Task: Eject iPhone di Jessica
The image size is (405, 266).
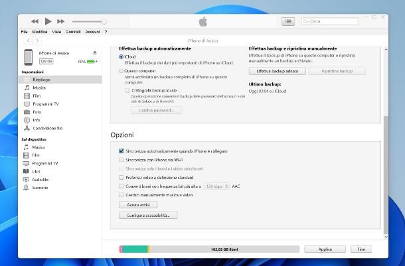Action: [95, 52]
